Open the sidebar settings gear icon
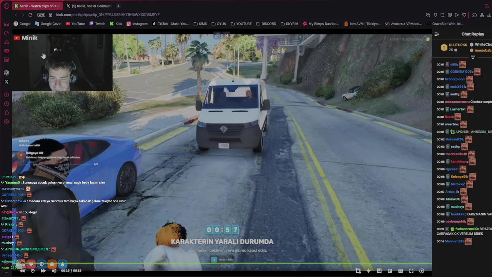 pos(7,122)
